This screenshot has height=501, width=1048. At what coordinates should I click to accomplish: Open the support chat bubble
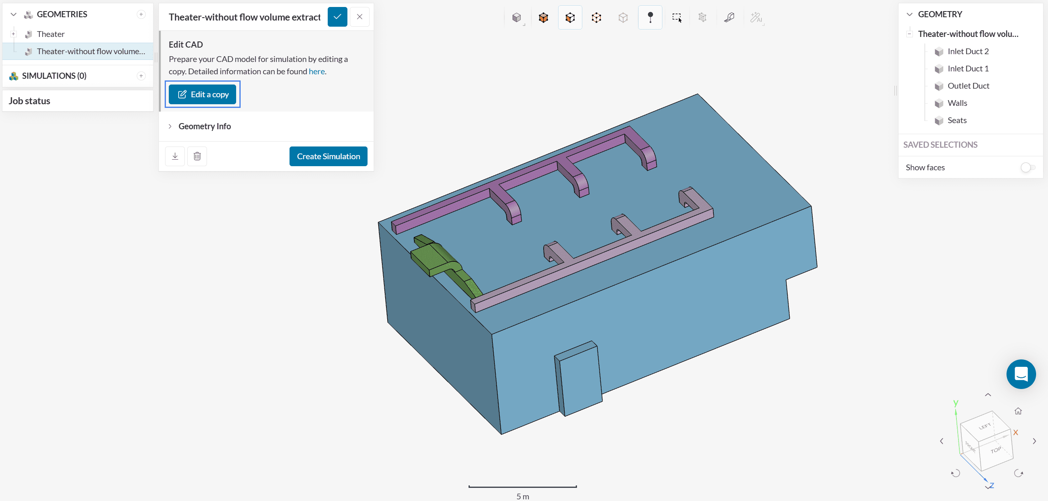pos(1021,374)
